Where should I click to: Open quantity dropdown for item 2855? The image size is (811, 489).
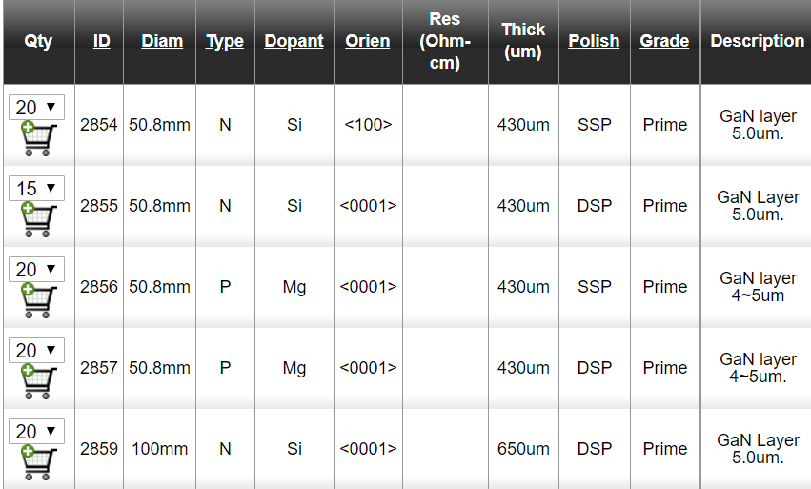[x=36, y=188]
